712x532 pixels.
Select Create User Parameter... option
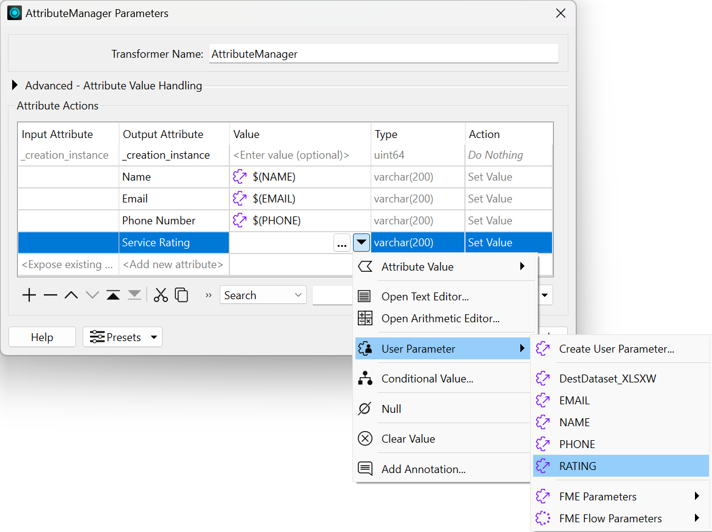pos(621,349)
